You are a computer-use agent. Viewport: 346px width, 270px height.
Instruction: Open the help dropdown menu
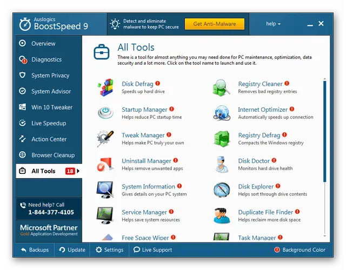273,24
